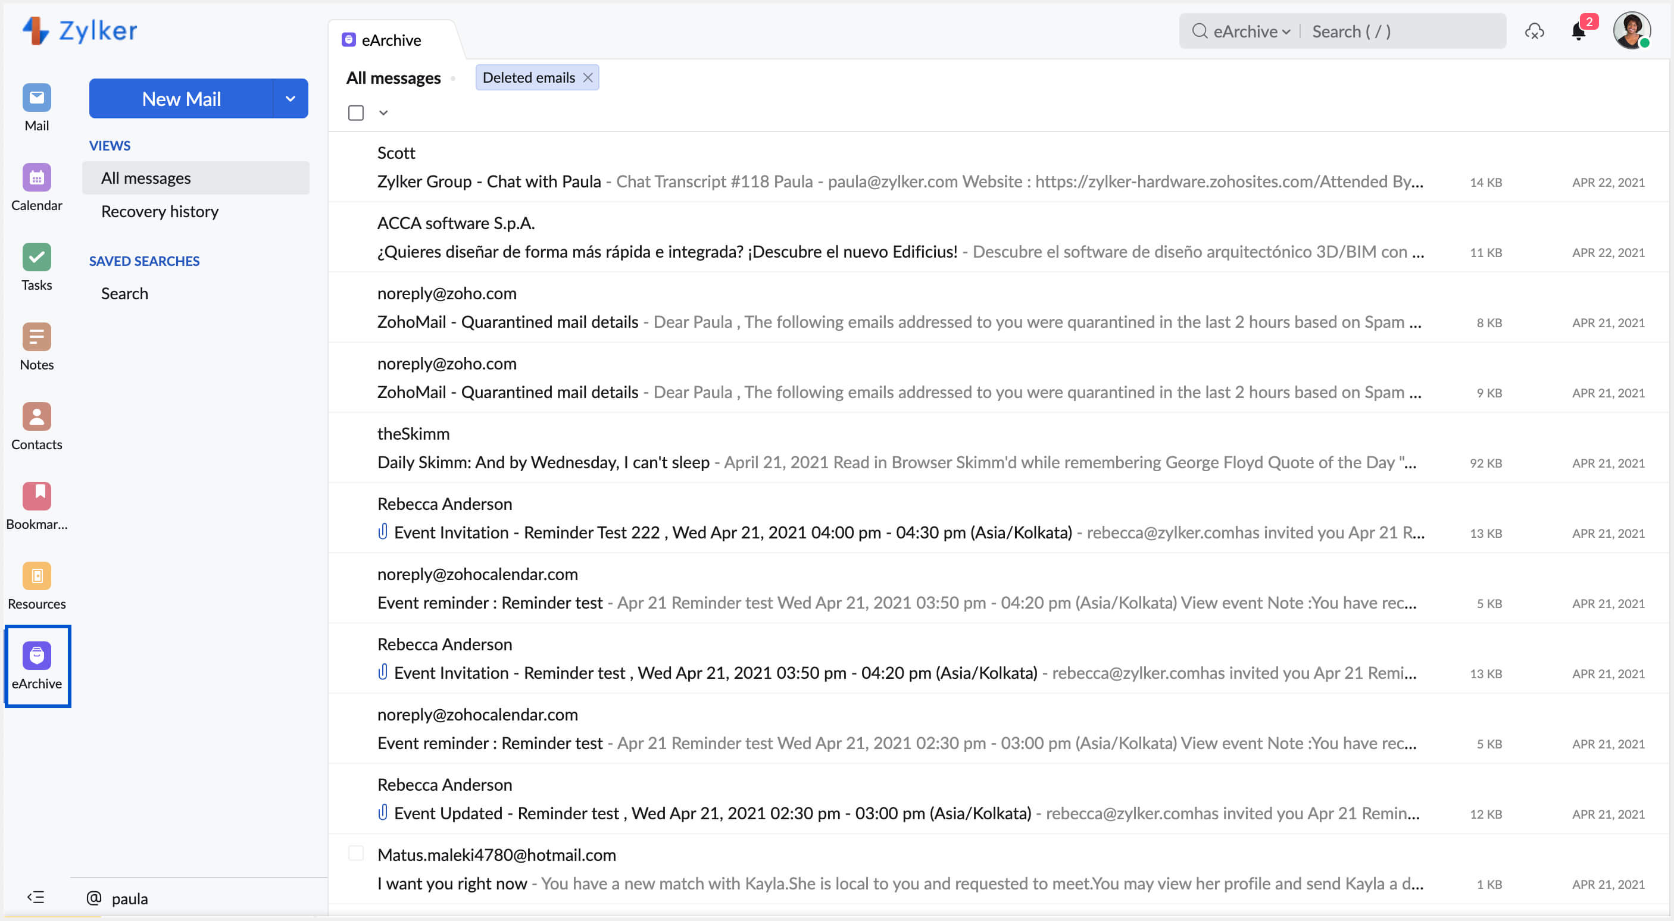Image resolution: width=1674 pixels, height=921 pixels.
Task: Open the Calendar app icon
Action: pyautogui.click(x=36, y=178)
